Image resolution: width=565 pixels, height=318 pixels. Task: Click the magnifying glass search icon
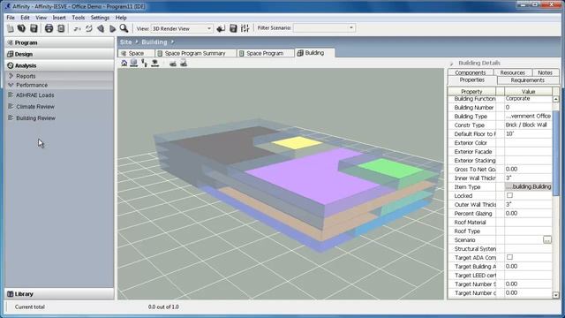pos(124,28)
